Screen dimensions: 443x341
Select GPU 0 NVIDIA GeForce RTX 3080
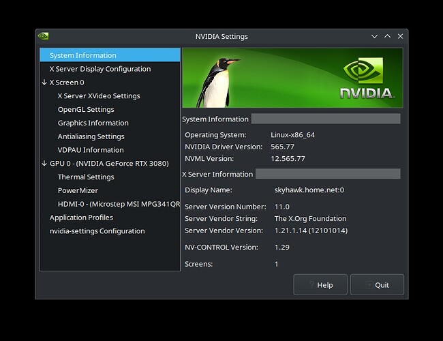(x=109, y=164)
